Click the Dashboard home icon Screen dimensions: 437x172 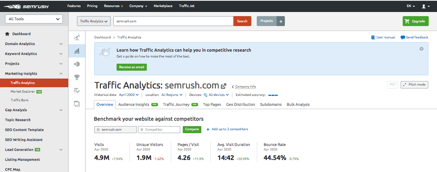click(x=7, y=34)
